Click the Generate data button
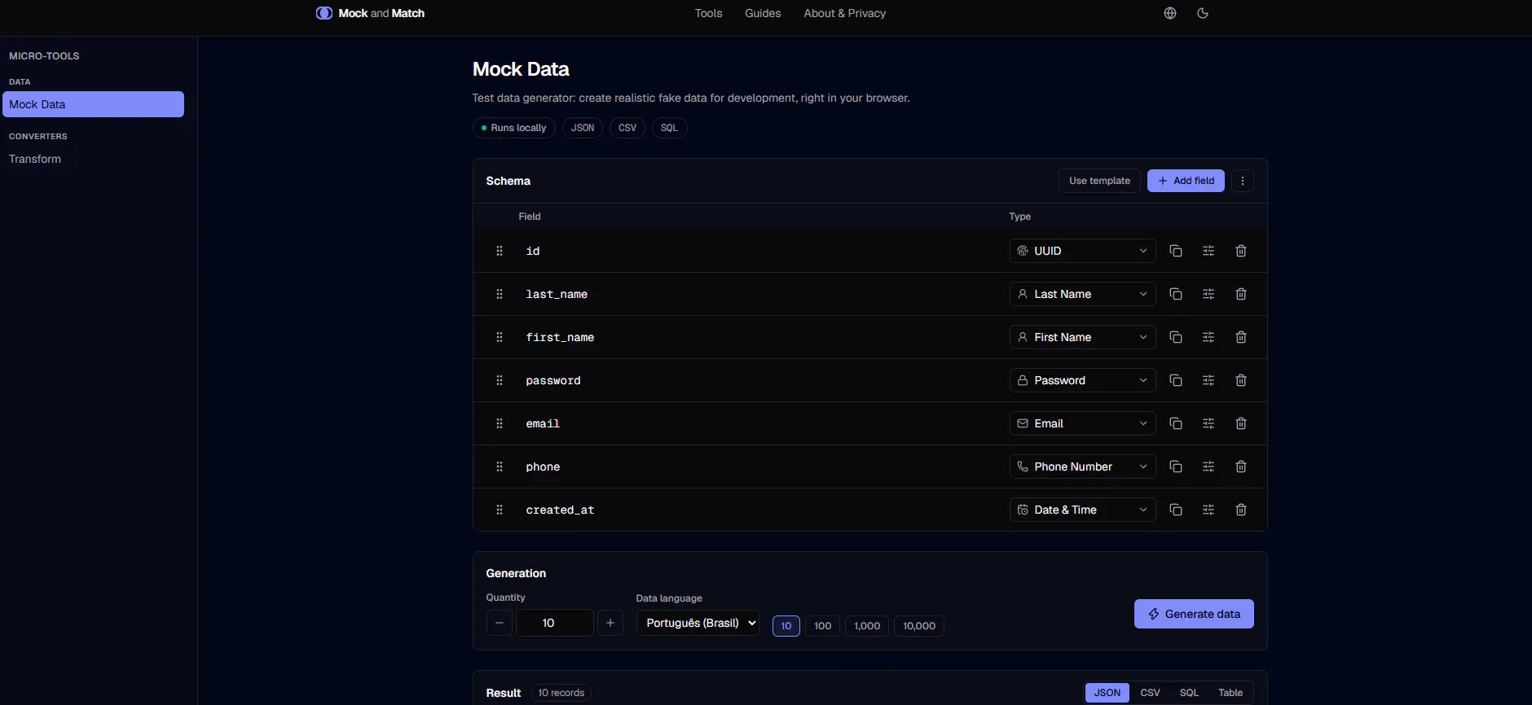1532x705 pixels. (x=1194, y=614)
